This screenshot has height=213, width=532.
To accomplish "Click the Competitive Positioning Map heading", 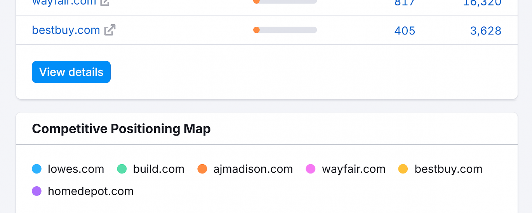I will (121, 129).
